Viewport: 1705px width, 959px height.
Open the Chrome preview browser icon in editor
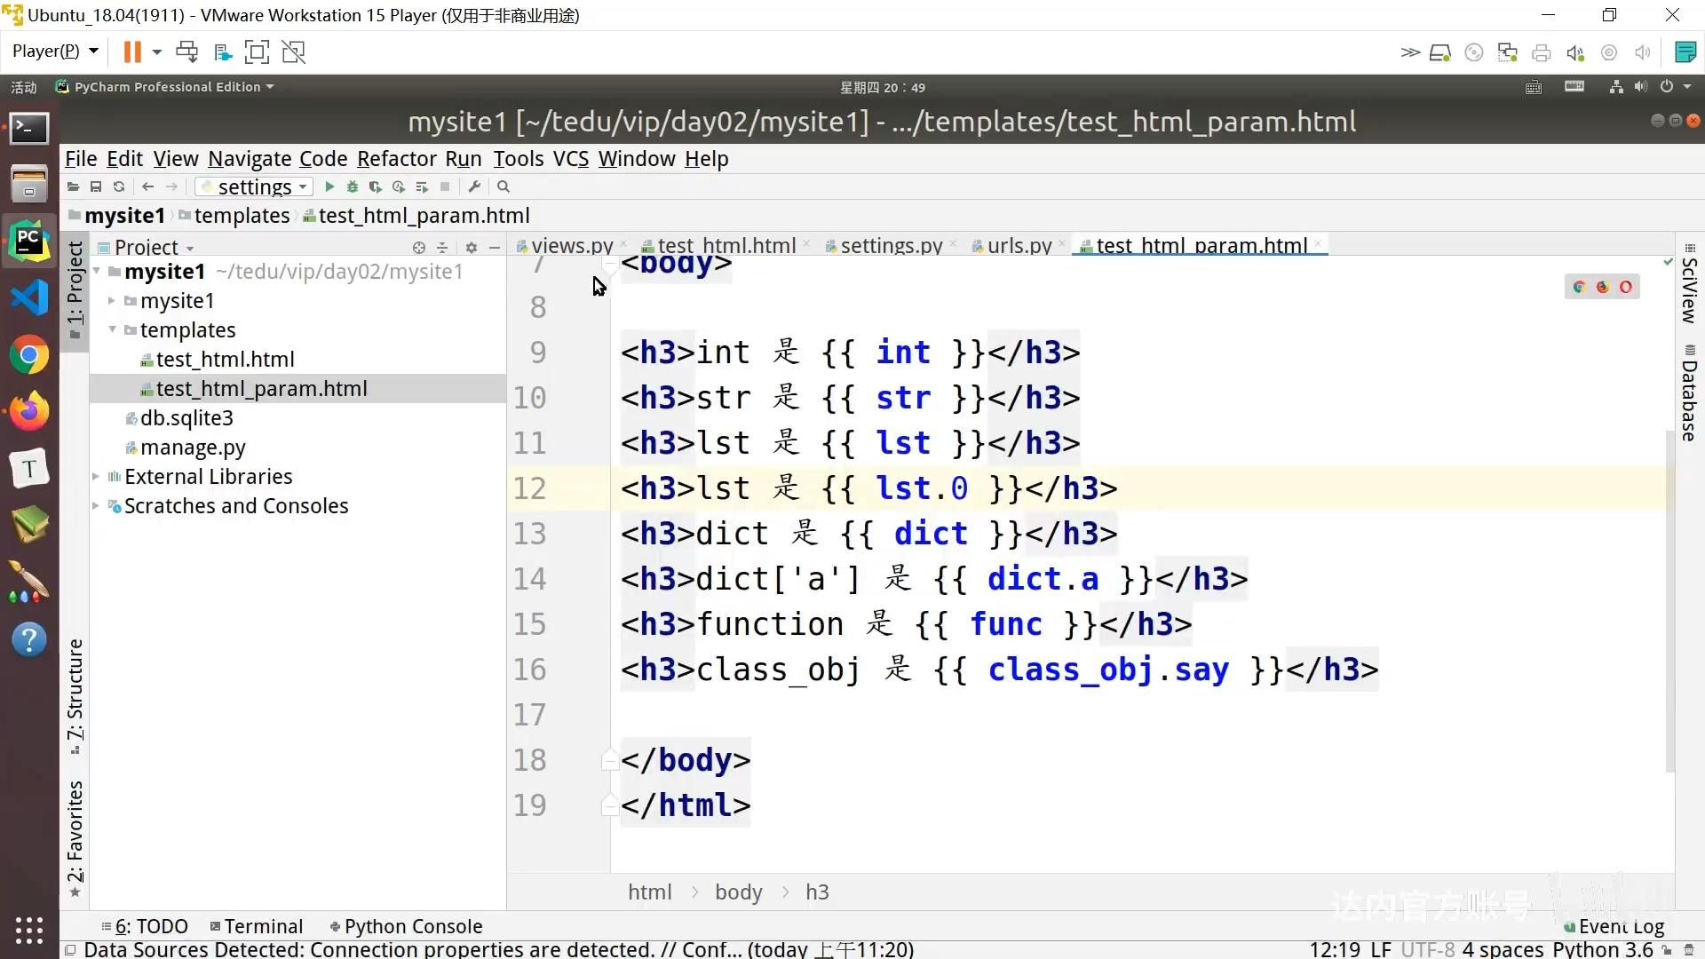(1579, 287)
